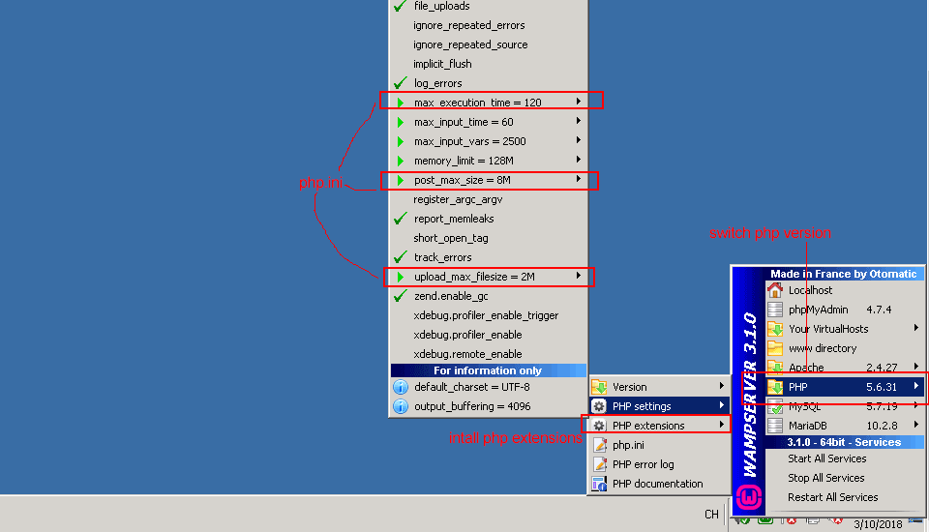Expand upload_max_filesize = 2M submenu arrow

click(579, 276)
